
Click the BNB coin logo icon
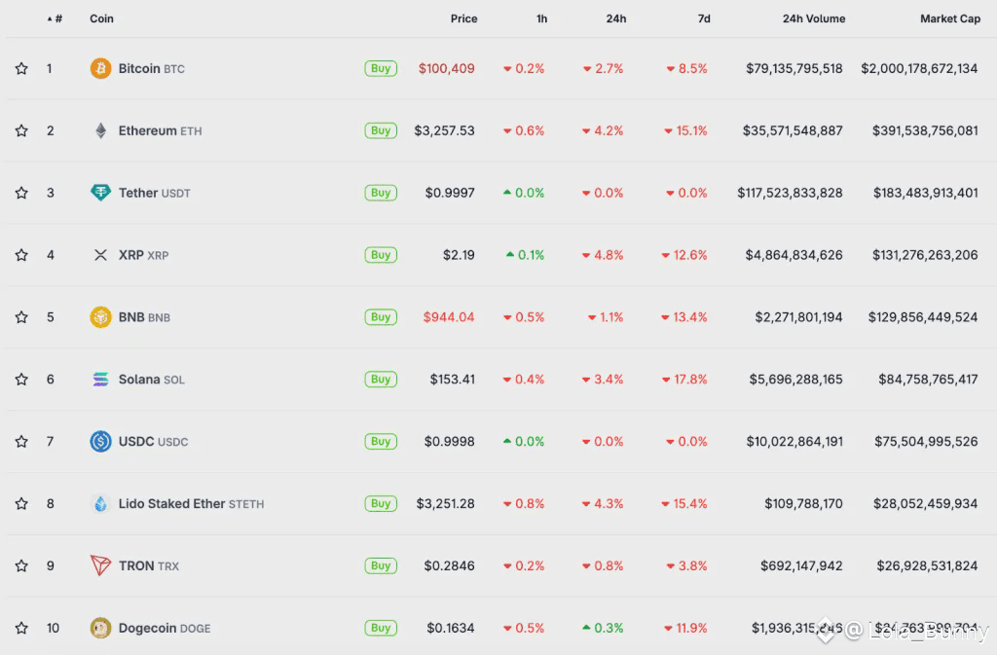point(100,317)
